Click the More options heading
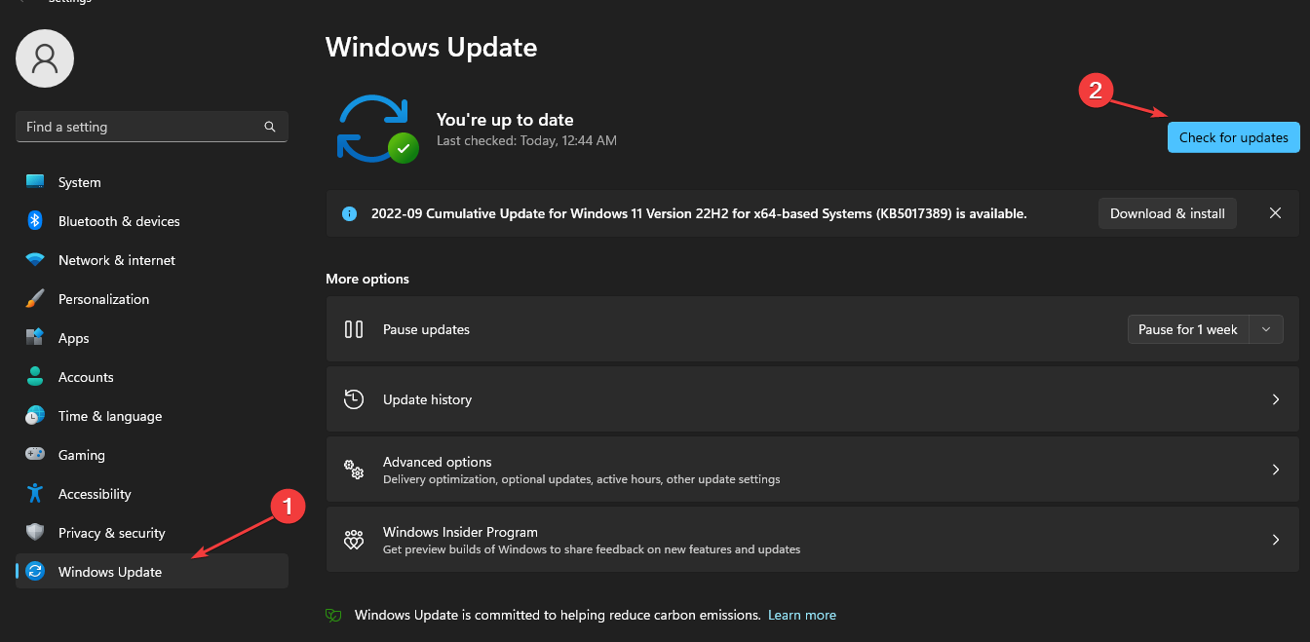Viewport: 1310px width, 642px height. (367, 279)
